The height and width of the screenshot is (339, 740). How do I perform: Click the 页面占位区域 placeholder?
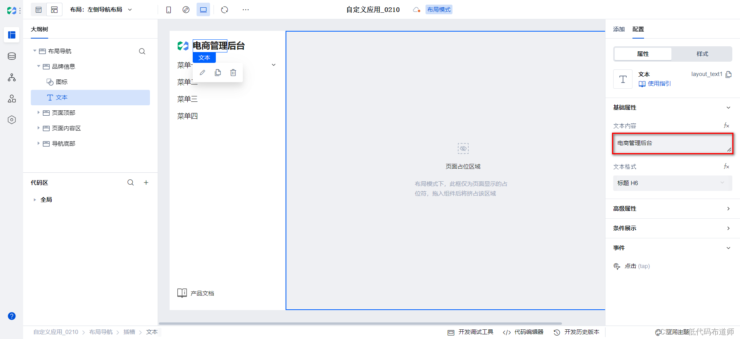point(463,167)
